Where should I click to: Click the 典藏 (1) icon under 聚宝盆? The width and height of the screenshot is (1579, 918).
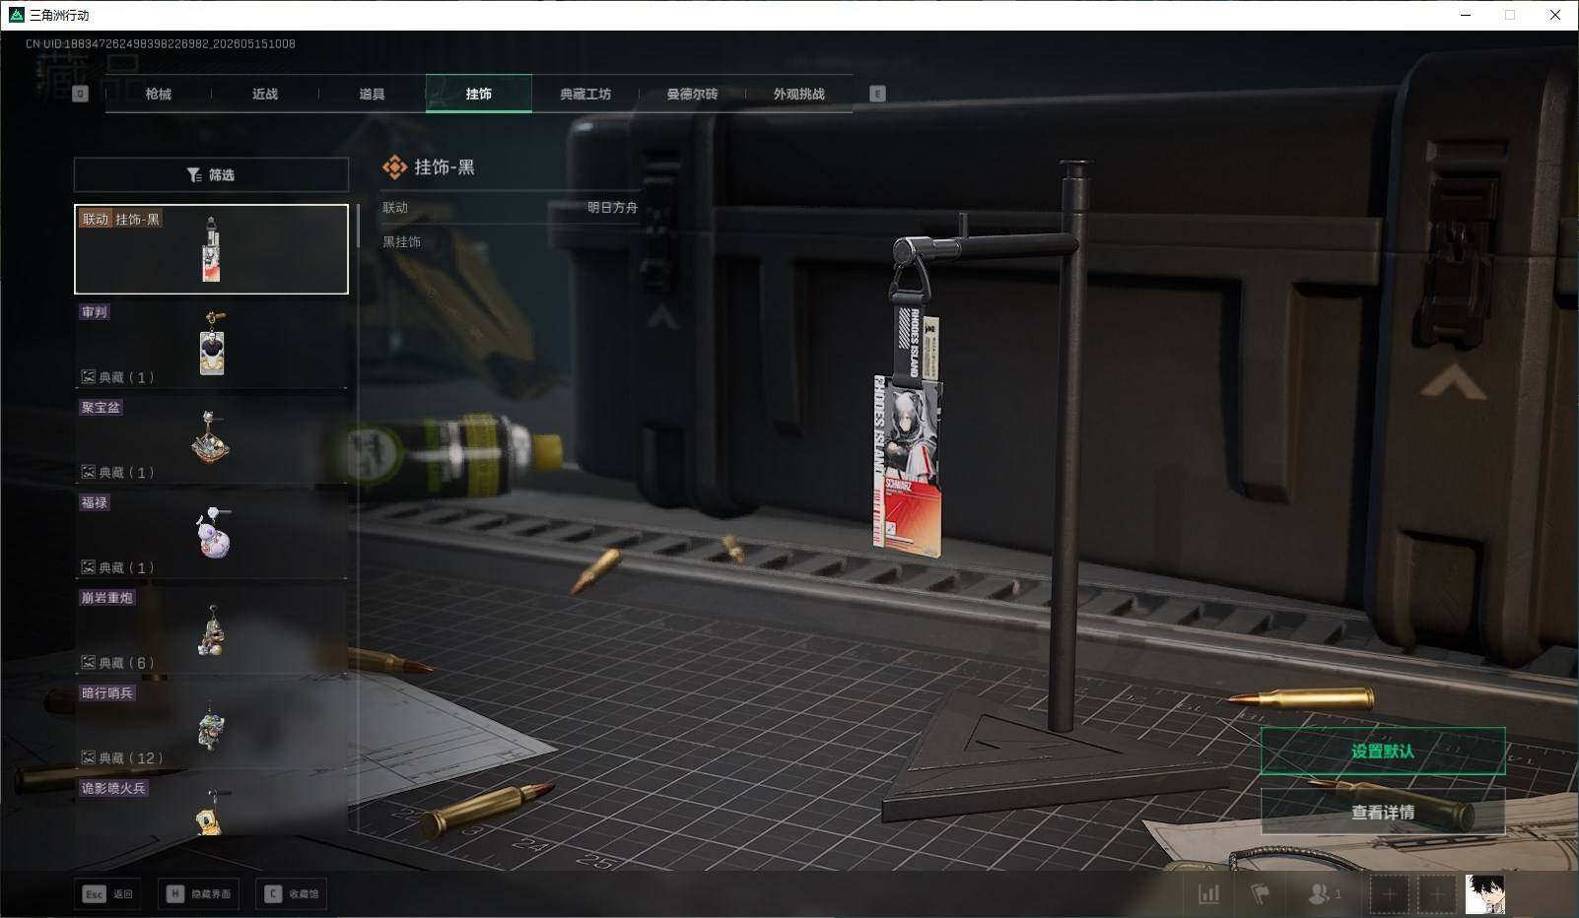click(88, 472)
